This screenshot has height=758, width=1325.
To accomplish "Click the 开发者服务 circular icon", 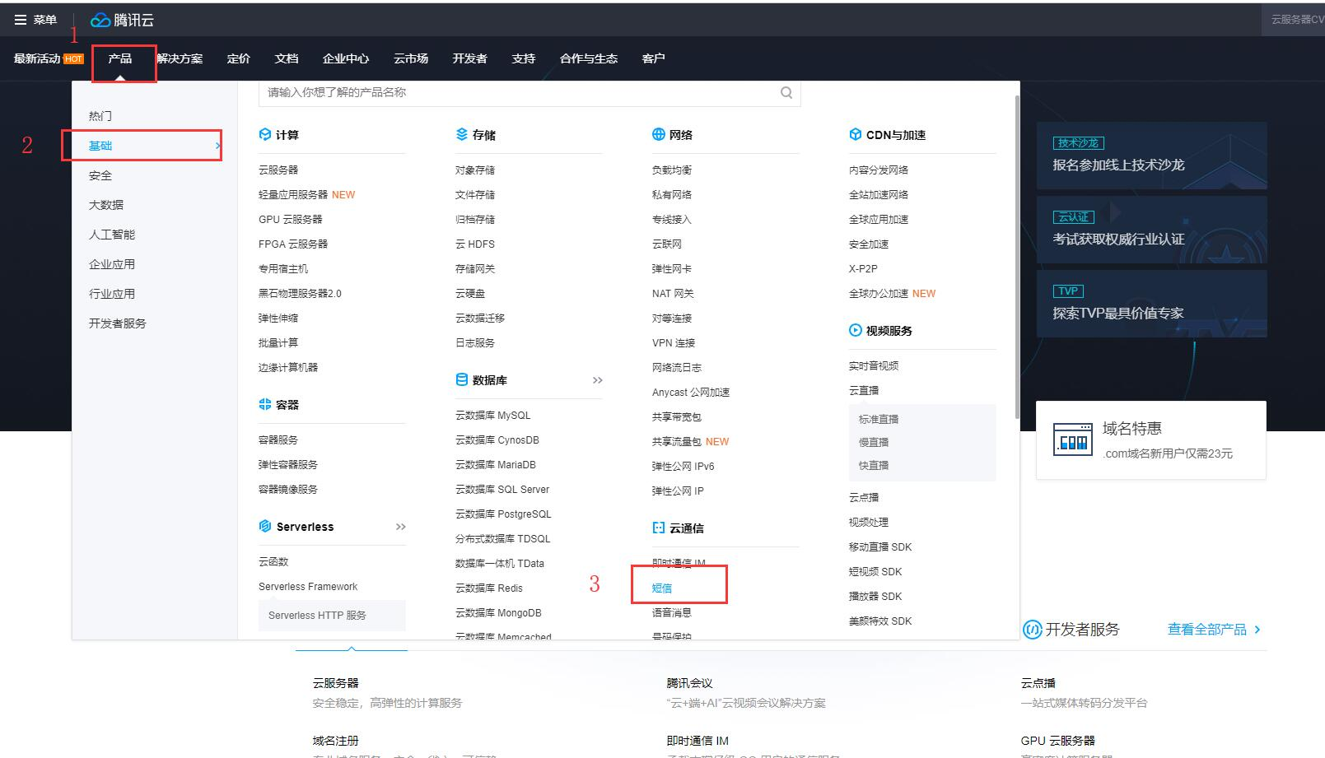I will pos(1032,630).
